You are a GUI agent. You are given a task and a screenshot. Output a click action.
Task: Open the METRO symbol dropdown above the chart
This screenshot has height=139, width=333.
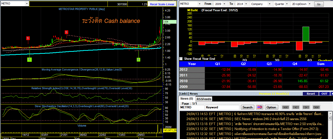click(x=26, y=4)
